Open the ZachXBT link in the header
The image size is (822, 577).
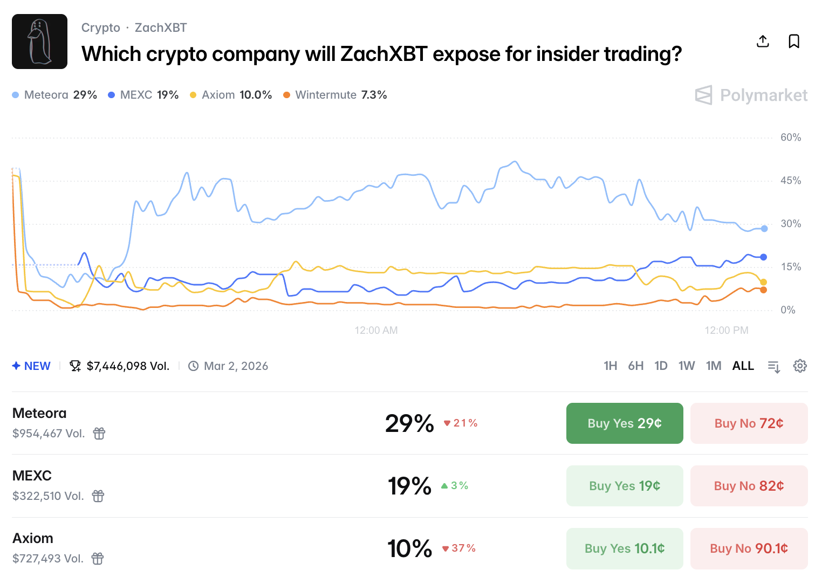pyautogui.click(x=160, y=27)
